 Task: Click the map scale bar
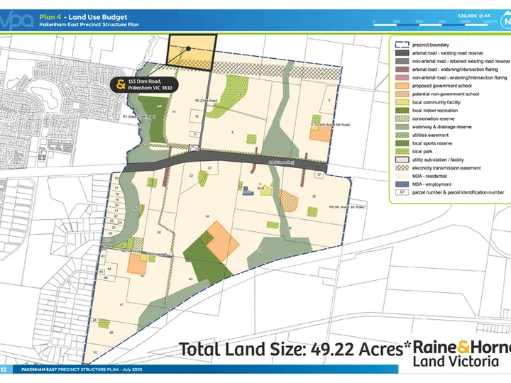tap(435, 23)
